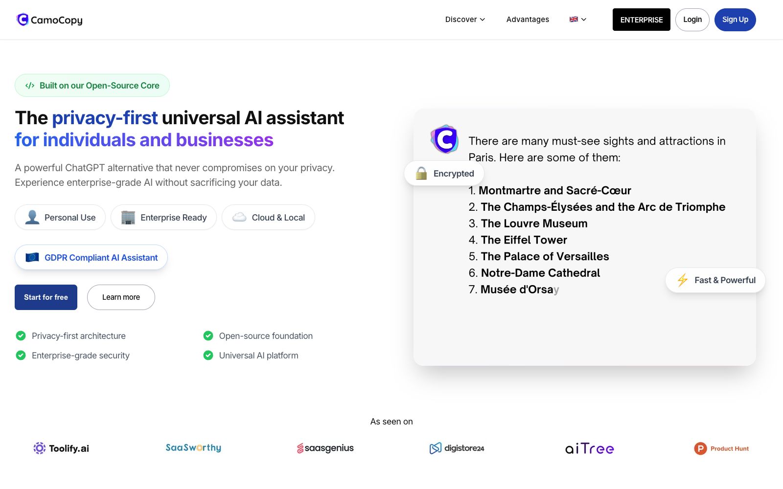The width and height of the screenshot is (783, 489).
Task: Click green check beside Universal AI platform
Action: tap(208, 355)
